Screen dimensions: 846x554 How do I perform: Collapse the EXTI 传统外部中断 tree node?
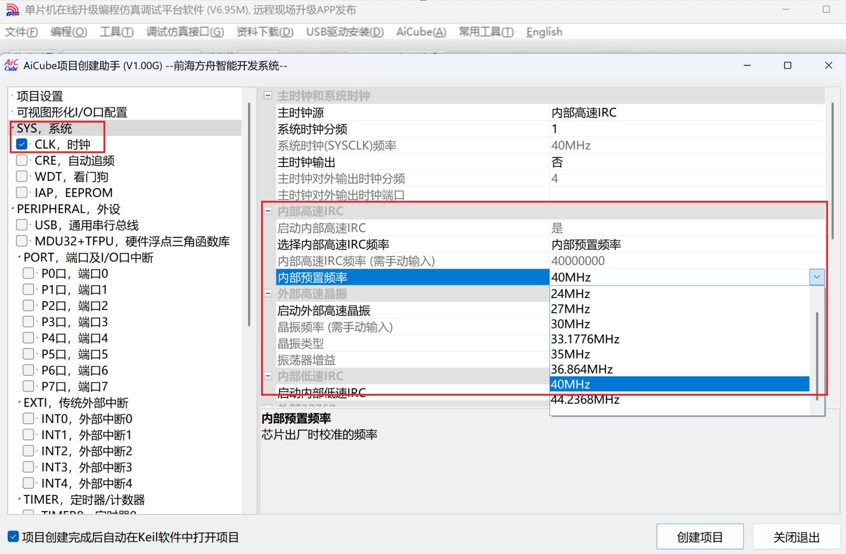pyautogui.click(x=20, y=402)
